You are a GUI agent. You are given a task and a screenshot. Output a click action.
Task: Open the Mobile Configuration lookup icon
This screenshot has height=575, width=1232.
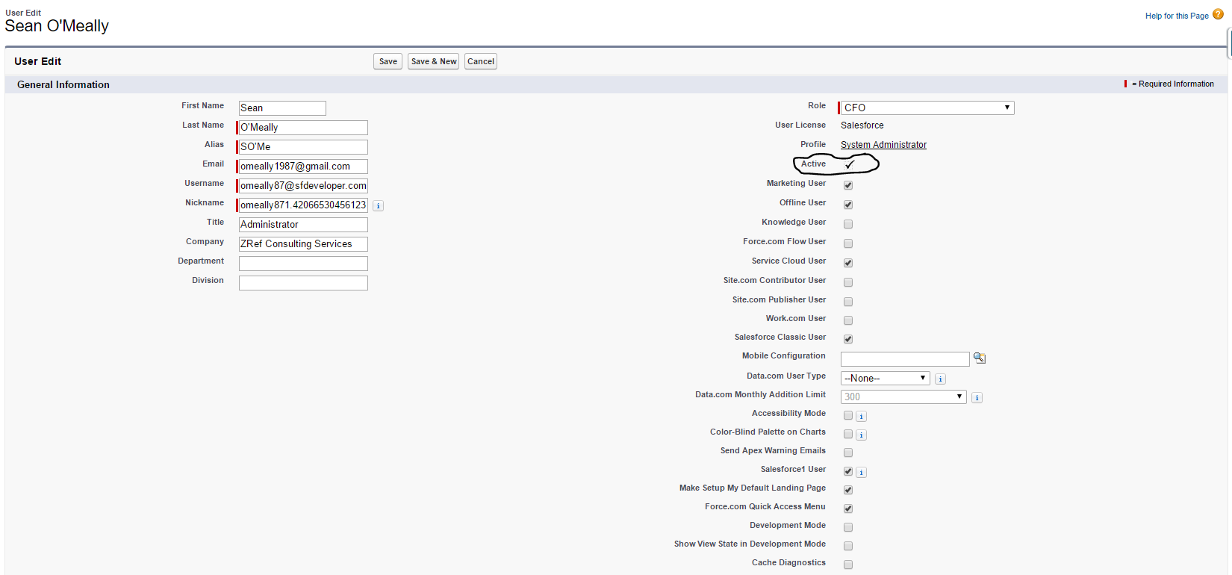point(980,358)
